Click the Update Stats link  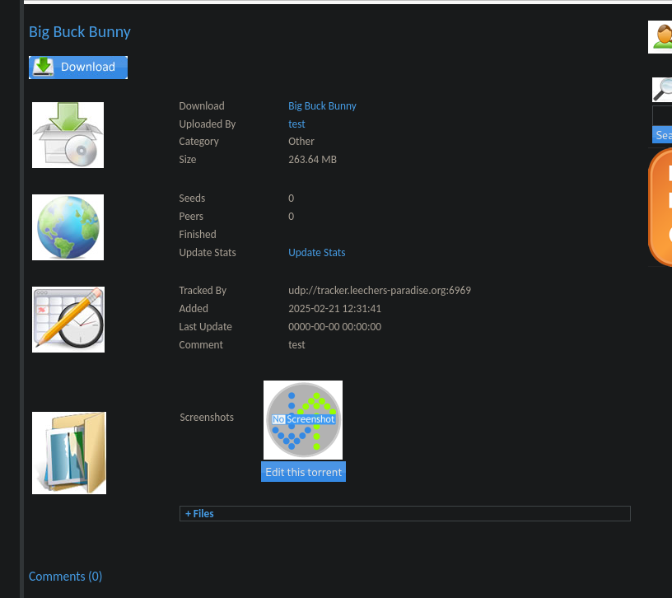[317, 253]
